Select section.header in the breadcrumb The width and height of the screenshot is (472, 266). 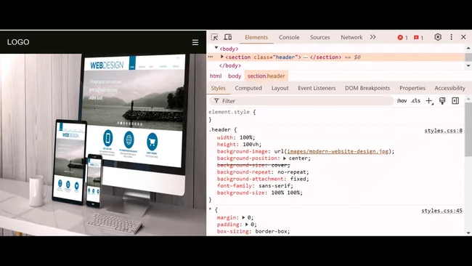(266, 76)
